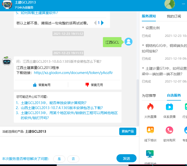The image size is (187, 166).
Task: Click the minimize dash in header
Action: pos(183,4)
